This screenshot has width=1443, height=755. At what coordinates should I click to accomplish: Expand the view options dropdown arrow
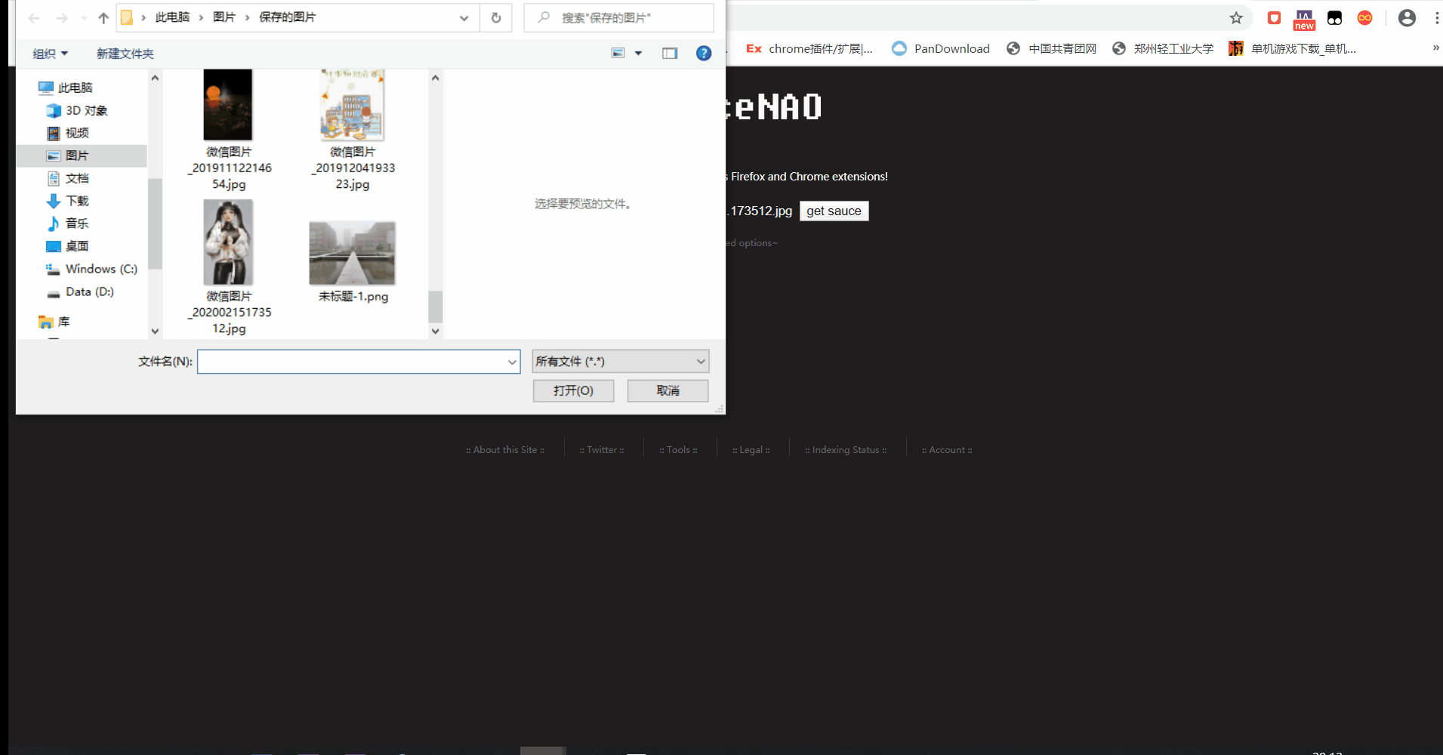click(x=638, y=54)
